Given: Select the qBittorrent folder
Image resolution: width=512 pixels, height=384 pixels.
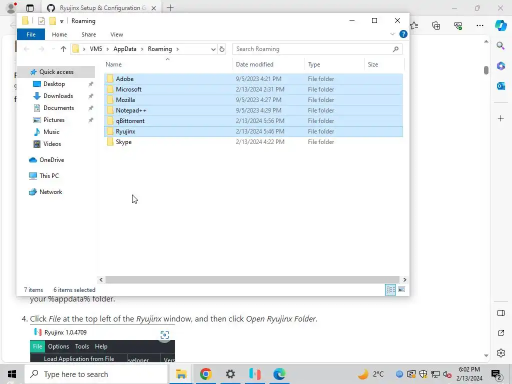Looking at the screenshot, I should point(253,121).
